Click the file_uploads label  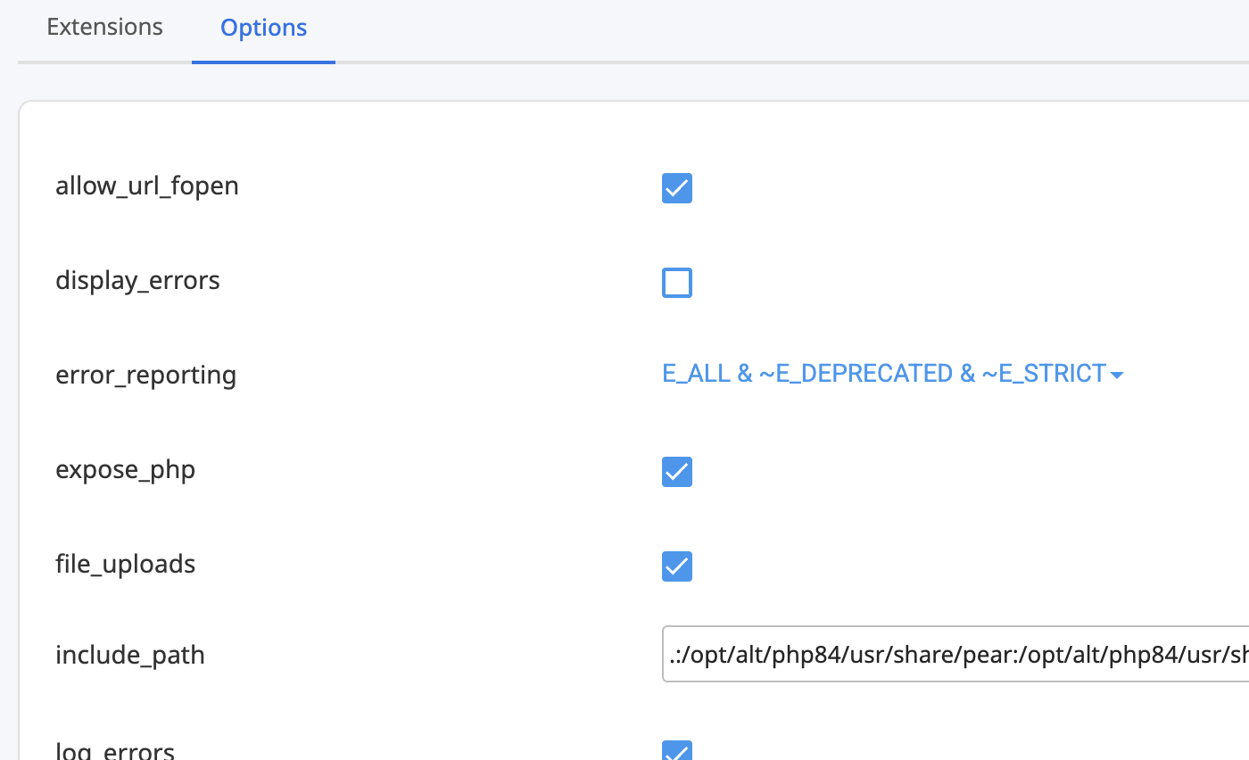click(x=126, y=565)
